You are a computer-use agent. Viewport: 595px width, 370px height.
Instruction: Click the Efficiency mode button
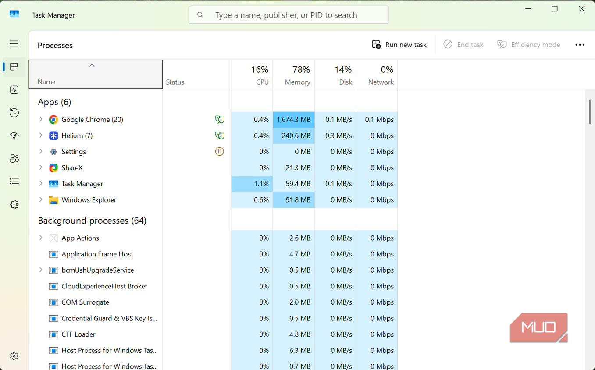[x=528, y=45]
